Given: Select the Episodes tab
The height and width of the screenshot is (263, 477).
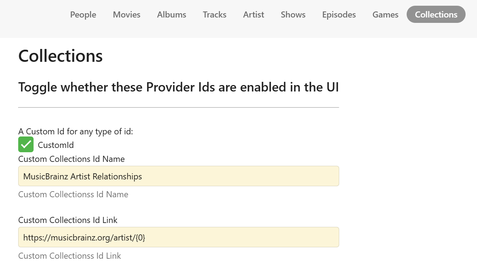Looking at the screenshot, I should [x=339, y=15].
